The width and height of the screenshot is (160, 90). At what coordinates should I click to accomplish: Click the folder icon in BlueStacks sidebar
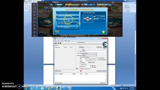[34, 22]
